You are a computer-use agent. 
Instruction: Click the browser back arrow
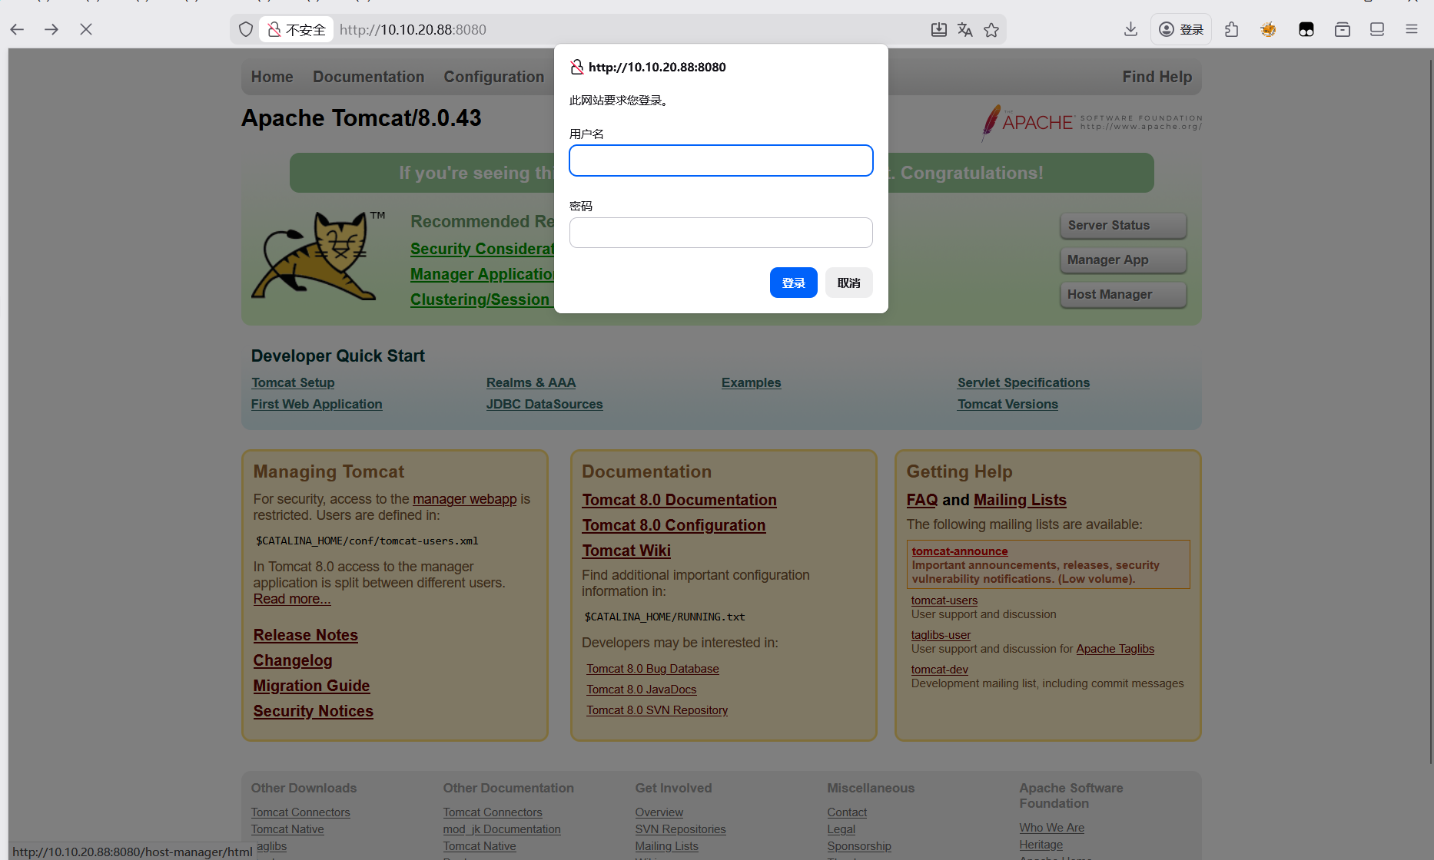[18, 29]
